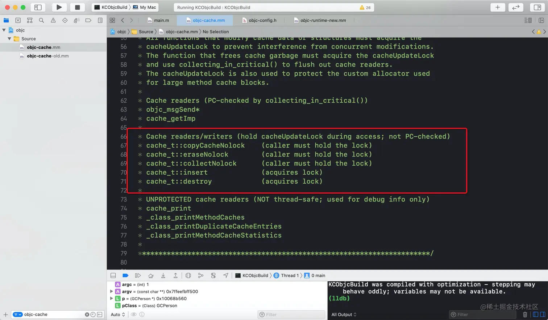Toggle editor options lines menu
The image size is (548, 320).
point(528,20)
